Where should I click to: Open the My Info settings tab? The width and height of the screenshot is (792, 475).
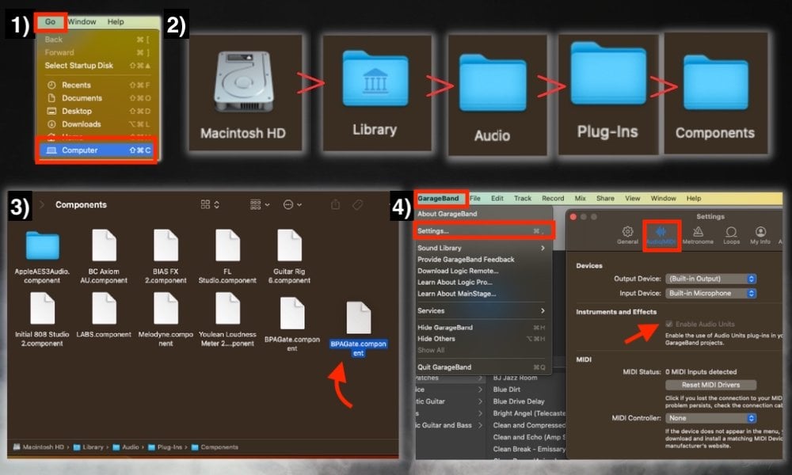click(760, 234)
